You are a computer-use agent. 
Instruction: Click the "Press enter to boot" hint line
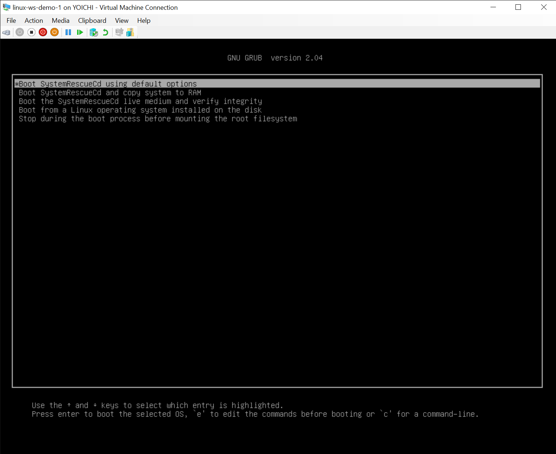pyautogui.click(x=255, y=414)
